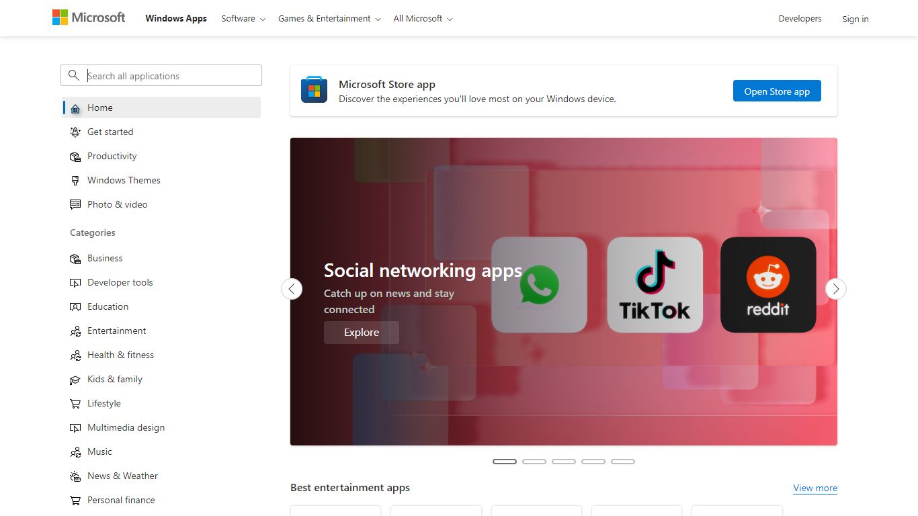Click the Social networking apps heading
This screenshot has width=918, height=516.
[423, 270]
